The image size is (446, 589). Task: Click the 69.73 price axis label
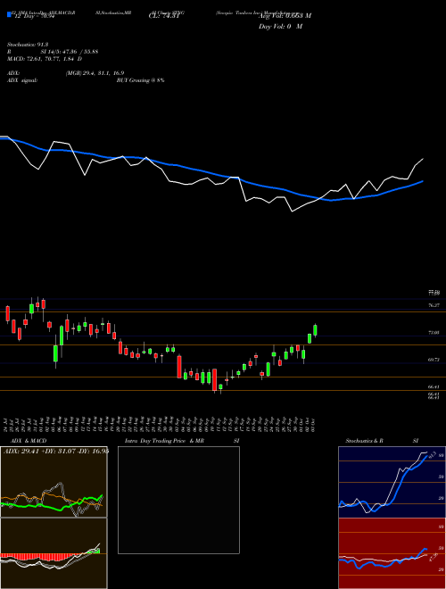(434, 360)
